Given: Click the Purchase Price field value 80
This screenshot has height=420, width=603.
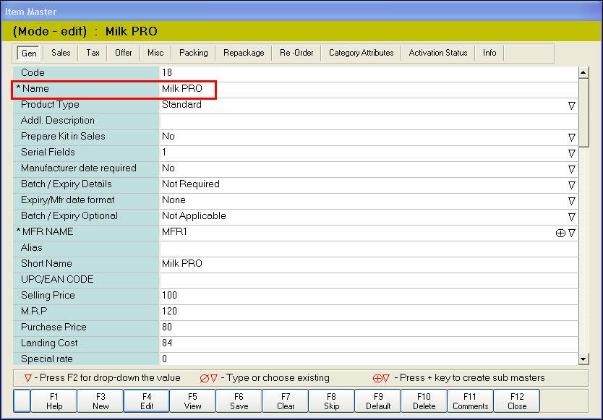Looking at the screenshot, I should pyautogui.click(x=369, y=327).
